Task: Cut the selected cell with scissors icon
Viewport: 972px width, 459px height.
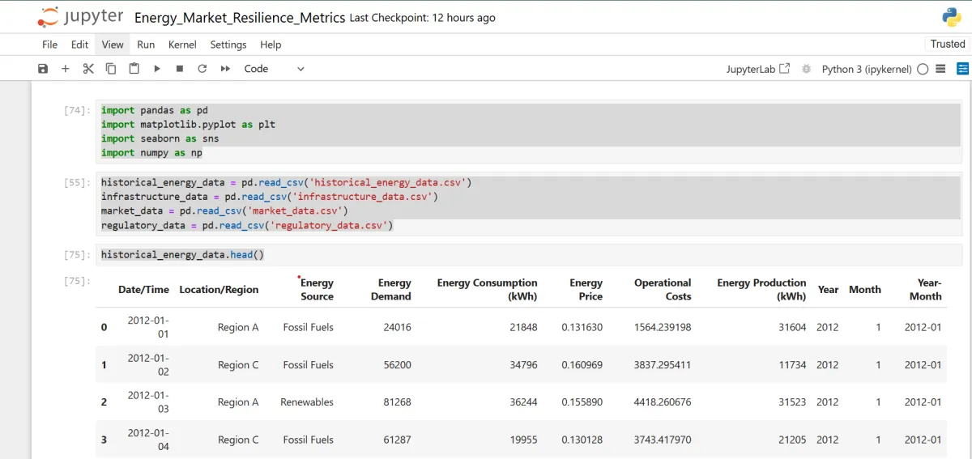Action: tap(88, 69)
